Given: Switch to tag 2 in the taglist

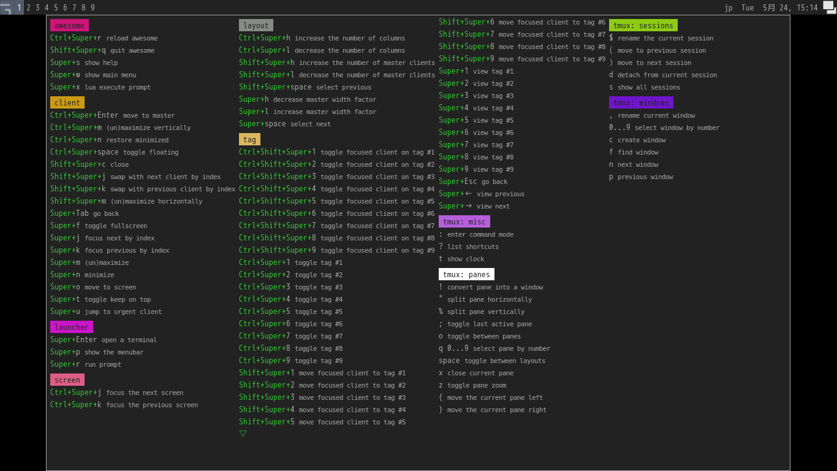Looking at the screenshot, I should 28,7.
